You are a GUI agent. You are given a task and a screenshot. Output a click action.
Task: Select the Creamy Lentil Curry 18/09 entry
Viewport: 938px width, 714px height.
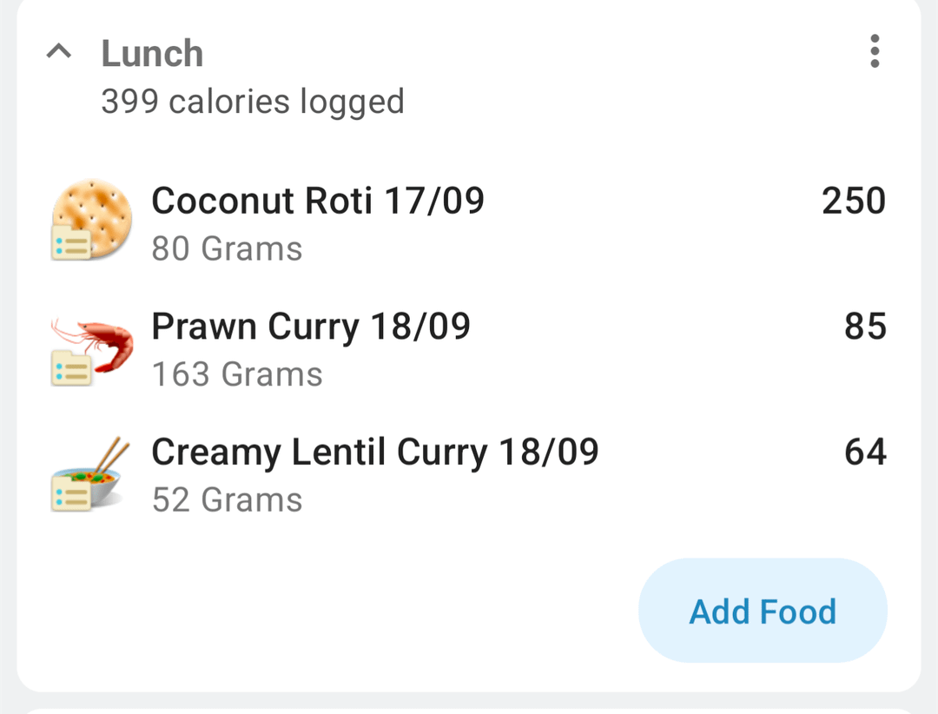[x=374, y=453]
